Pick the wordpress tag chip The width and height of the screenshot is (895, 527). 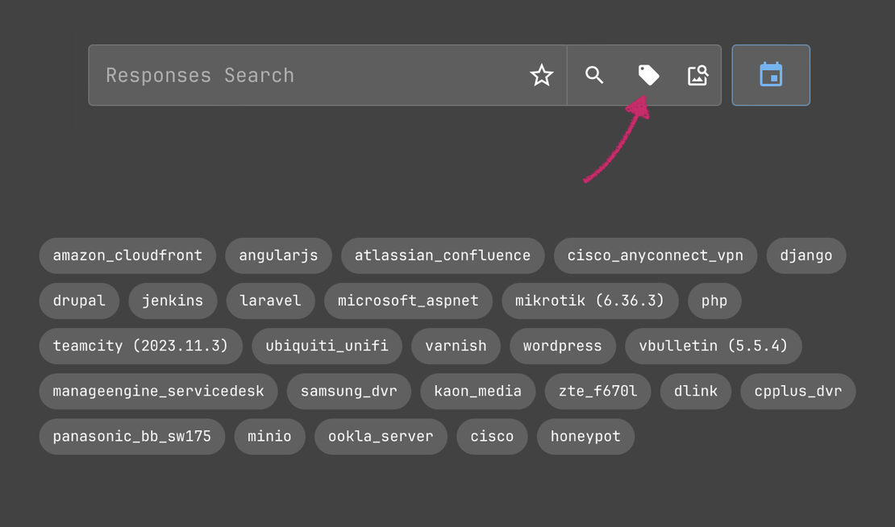pos(562,346)
